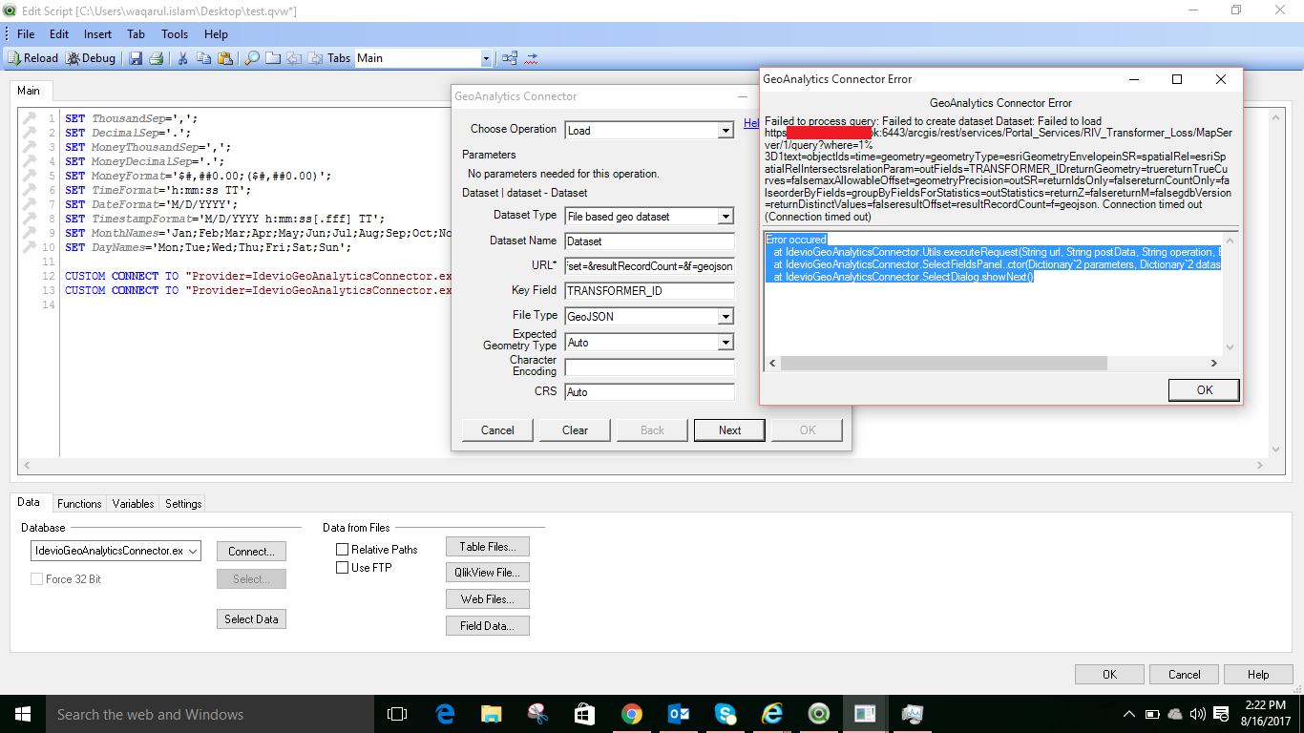1304x733 pixels.
Task: Open the Help menu
Action: click(x=217, y=33)
